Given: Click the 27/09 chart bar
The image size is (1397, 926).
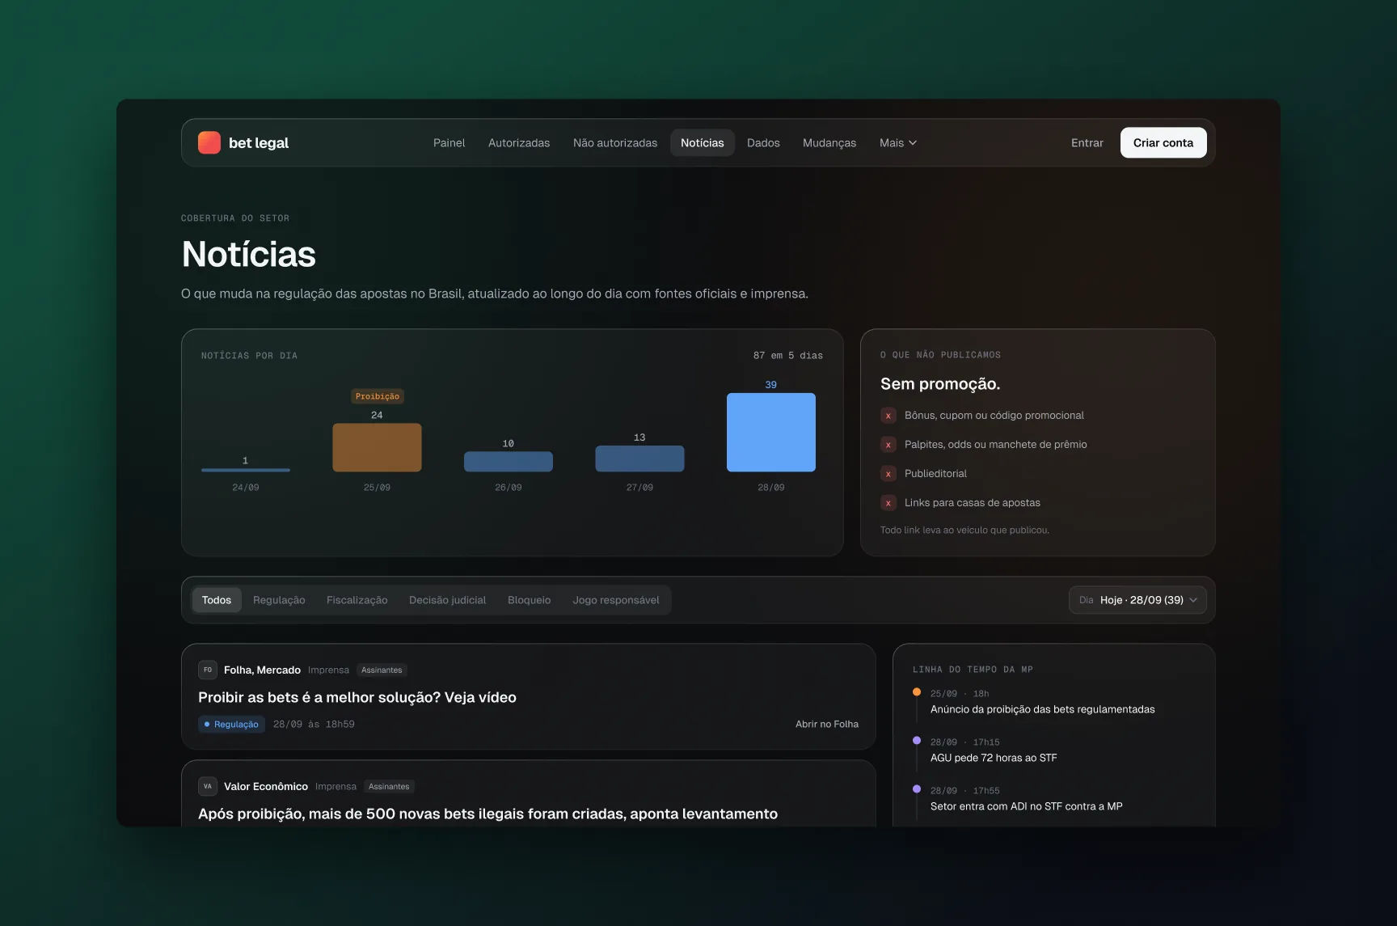Looking at the screenshot, I should pyautogui.click(x=639, y=459).
